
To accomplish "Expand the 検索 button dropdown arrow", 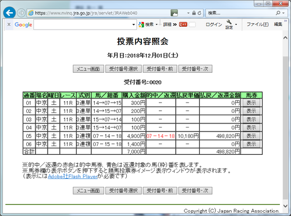I will tap(157, 24).
